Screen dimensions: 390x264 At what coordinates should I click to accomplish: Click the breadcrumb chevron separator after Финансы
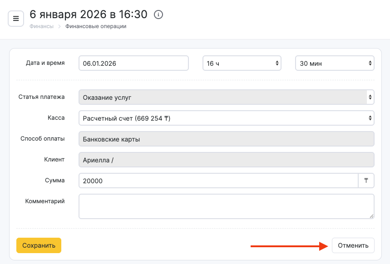pos(59,26)
